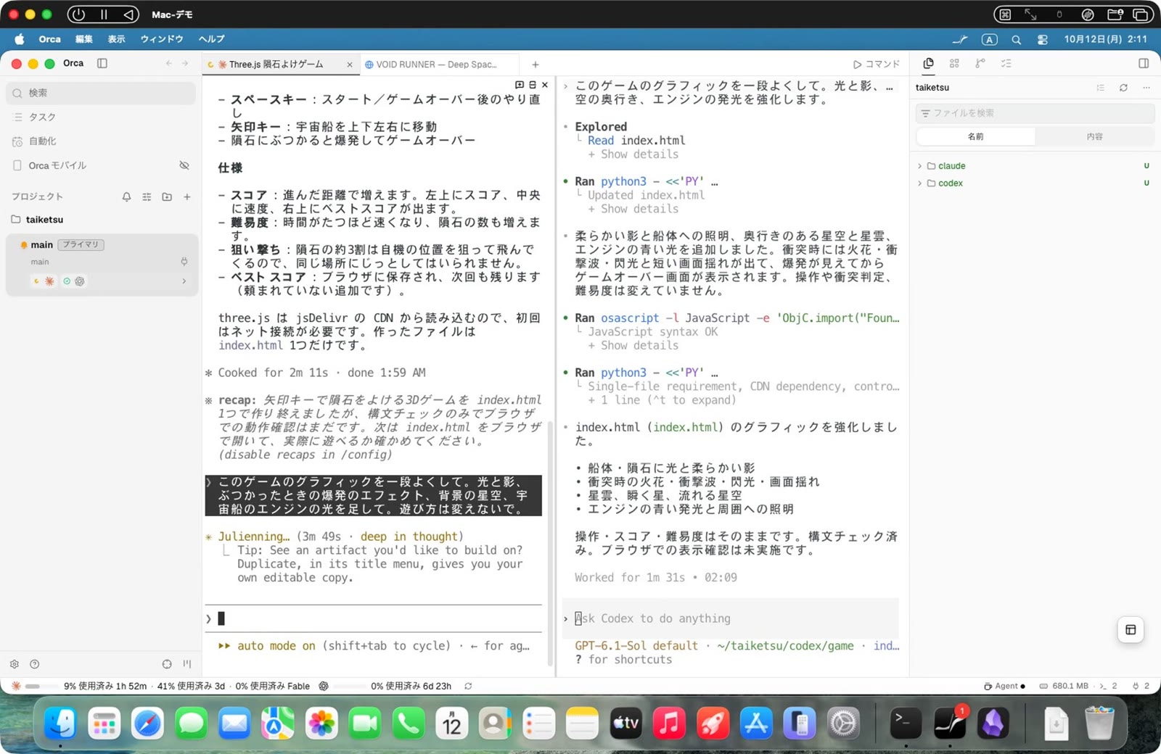Open the help question mark icon
Image resolution: width=1161 pixels, height=754 pixels.
coord(34,664)
